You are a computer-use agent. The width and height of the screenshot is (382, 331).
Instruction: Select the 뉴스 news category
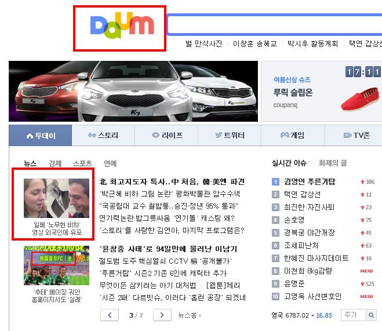pyautogui.click(x=30, y=163)
